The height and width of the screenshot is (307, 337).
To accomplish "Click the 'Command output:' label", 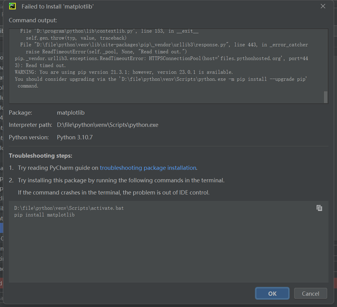I will click(x=33, y=20).
